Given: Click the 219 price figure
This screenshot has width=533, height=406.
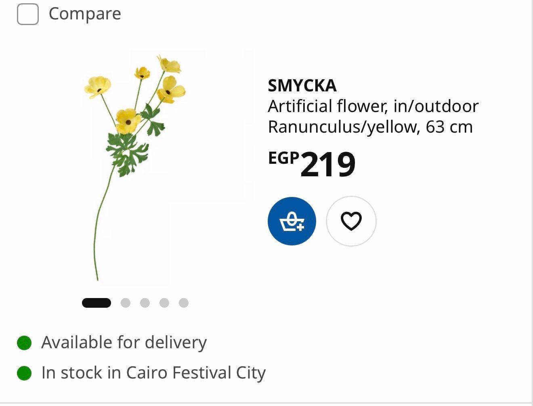Looking at the screenshot, I should 328,165.
